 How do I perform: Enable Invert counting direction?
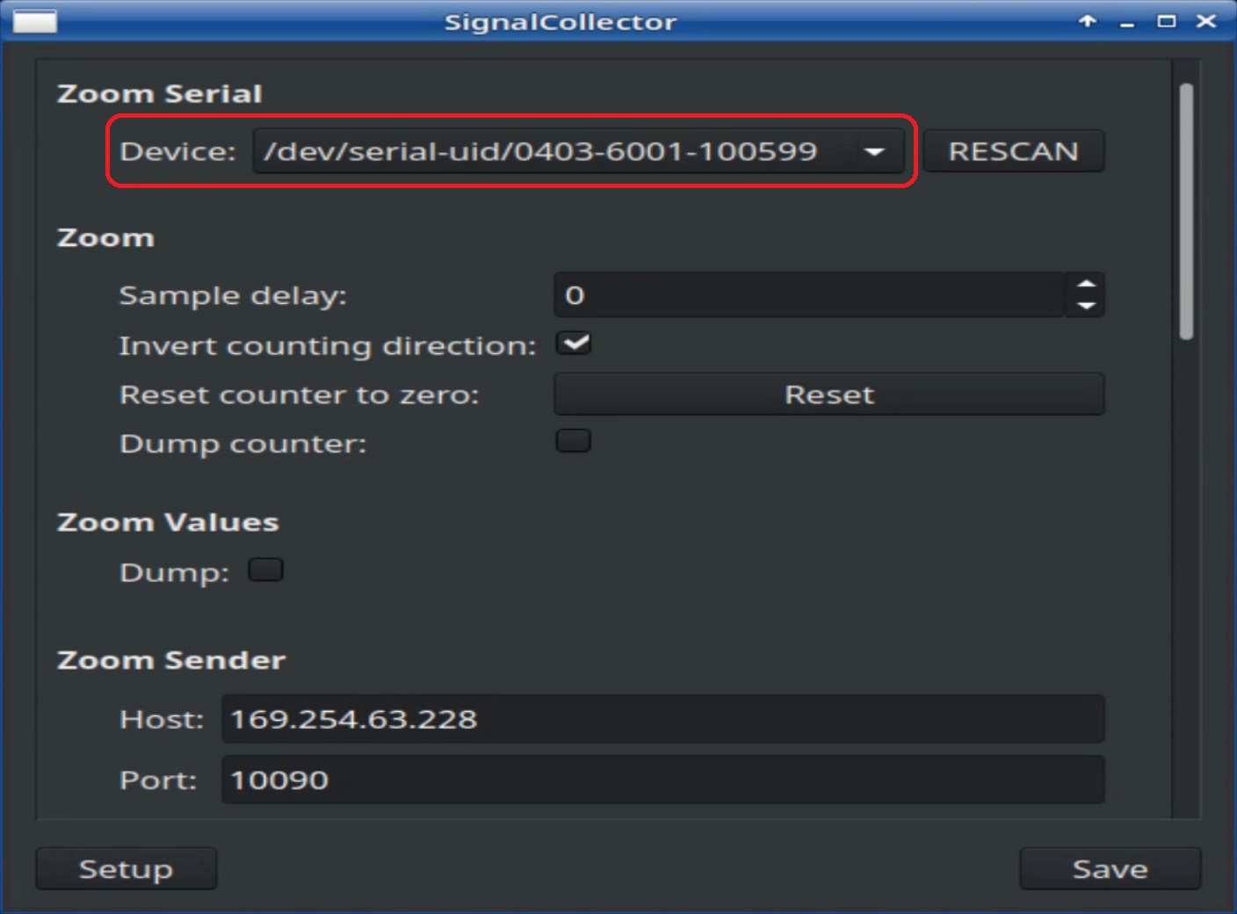coord(573,343)
